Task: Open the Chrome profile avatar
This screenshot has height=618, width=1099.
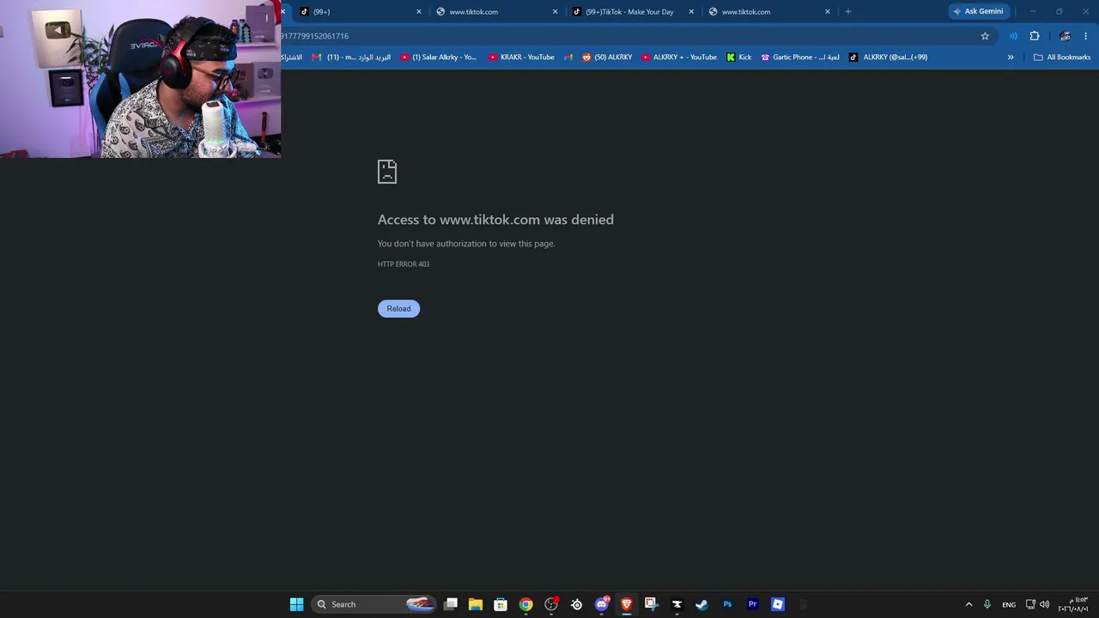Action: [x=1065, y=36]
